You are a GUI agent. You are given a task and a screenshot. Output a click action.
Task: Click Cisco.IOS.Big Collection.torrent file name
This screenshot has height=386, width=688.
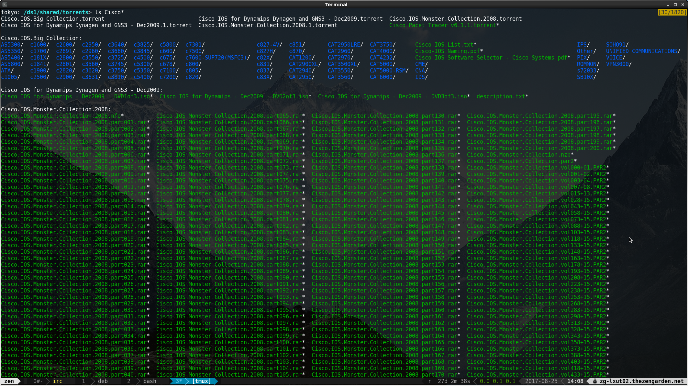(53, 19)
